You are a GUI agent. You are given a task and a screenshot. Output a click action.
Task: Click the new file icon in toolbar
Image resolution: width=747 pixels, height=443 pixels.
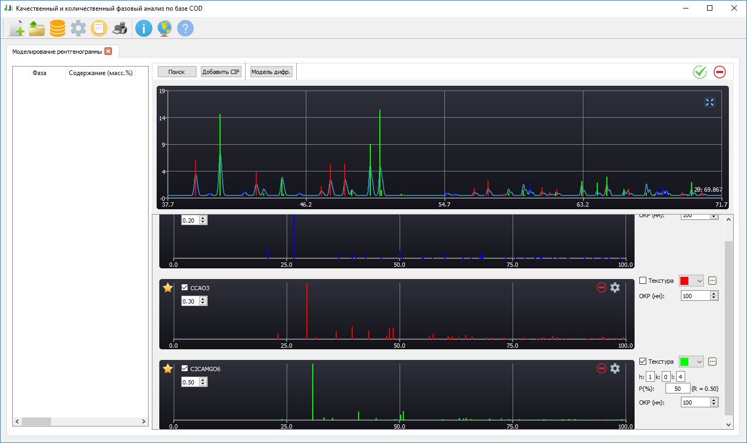(17, 28)
